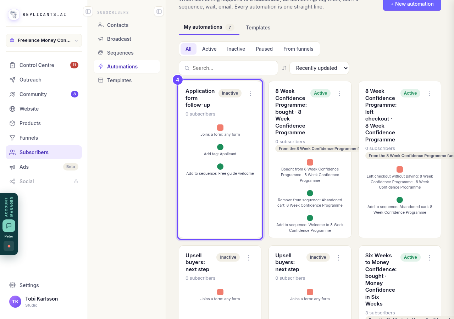This screenshot has width=454, height=319.
Task: Open options menu for Application form follow-up
Action: (x=250, y=93)
